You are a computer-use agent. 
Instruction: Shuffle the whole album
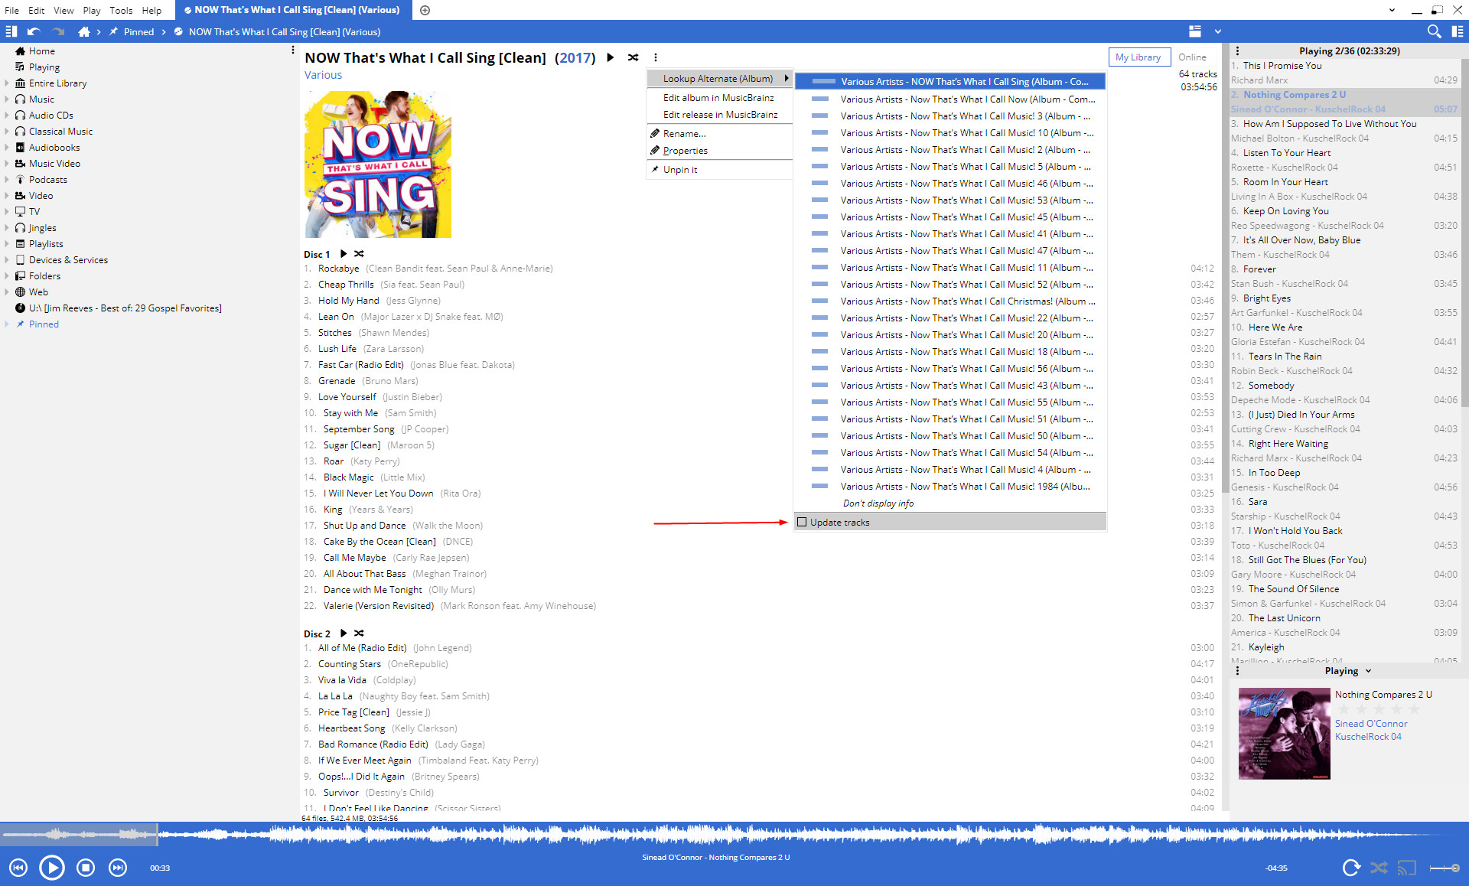tap(633, 57)
